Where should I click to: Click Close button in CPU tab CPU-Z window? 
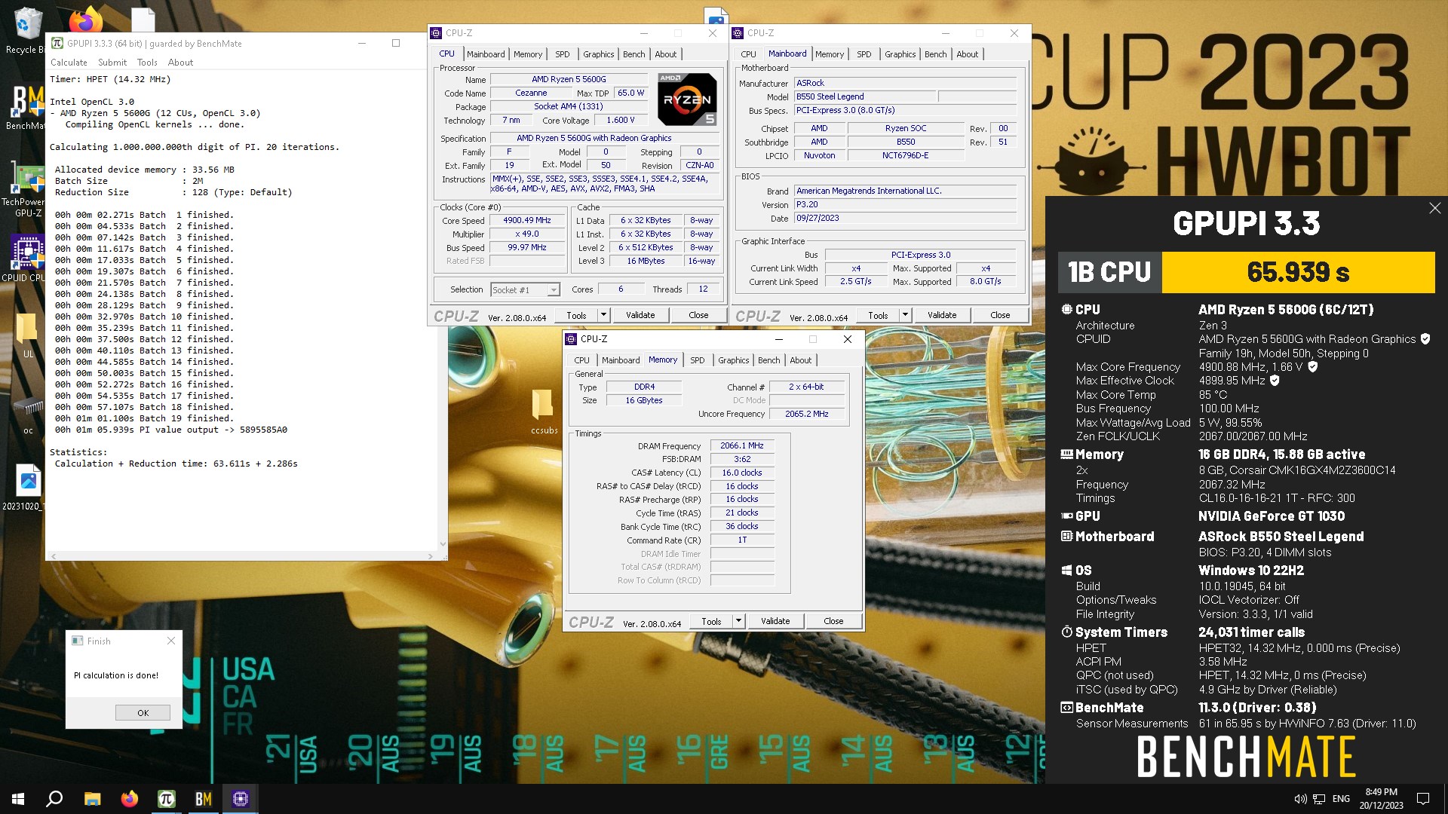click(x=698, y=315)
